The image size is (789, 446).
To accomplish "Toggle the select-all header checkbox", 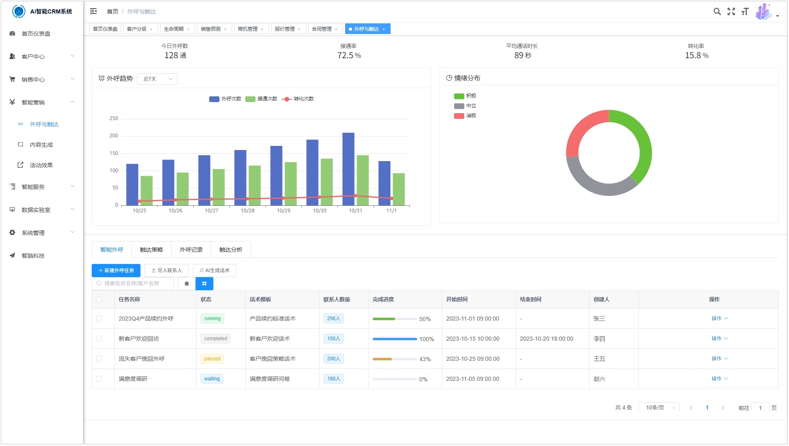I will click(x=99, y=300).
